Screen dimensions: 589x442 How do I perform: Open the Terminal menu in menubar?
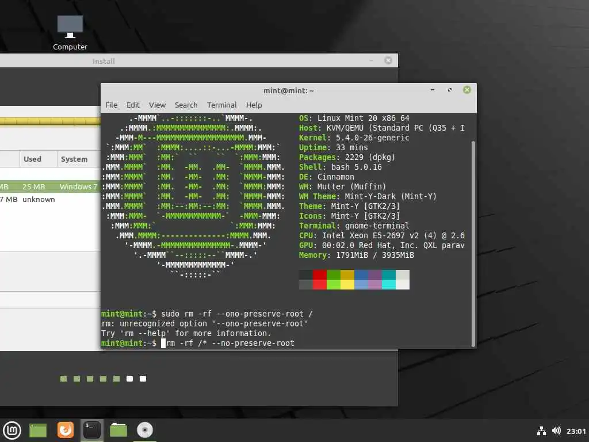(x=221, y=105)
